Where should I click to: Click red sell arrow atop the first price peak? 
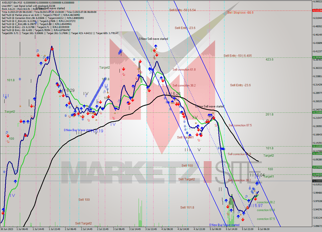pos(52,49)
